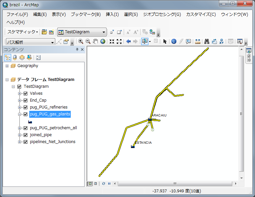Uncheck the TestDiagram layer checkbox
255x197 pixels.
[x=19, y=86]
